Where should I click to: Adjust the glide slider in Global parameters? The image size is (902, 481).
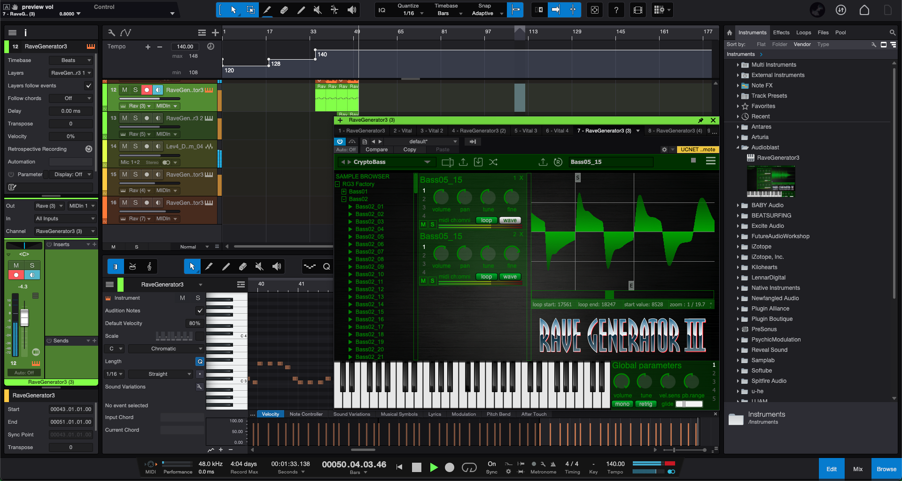click(689, 404)
